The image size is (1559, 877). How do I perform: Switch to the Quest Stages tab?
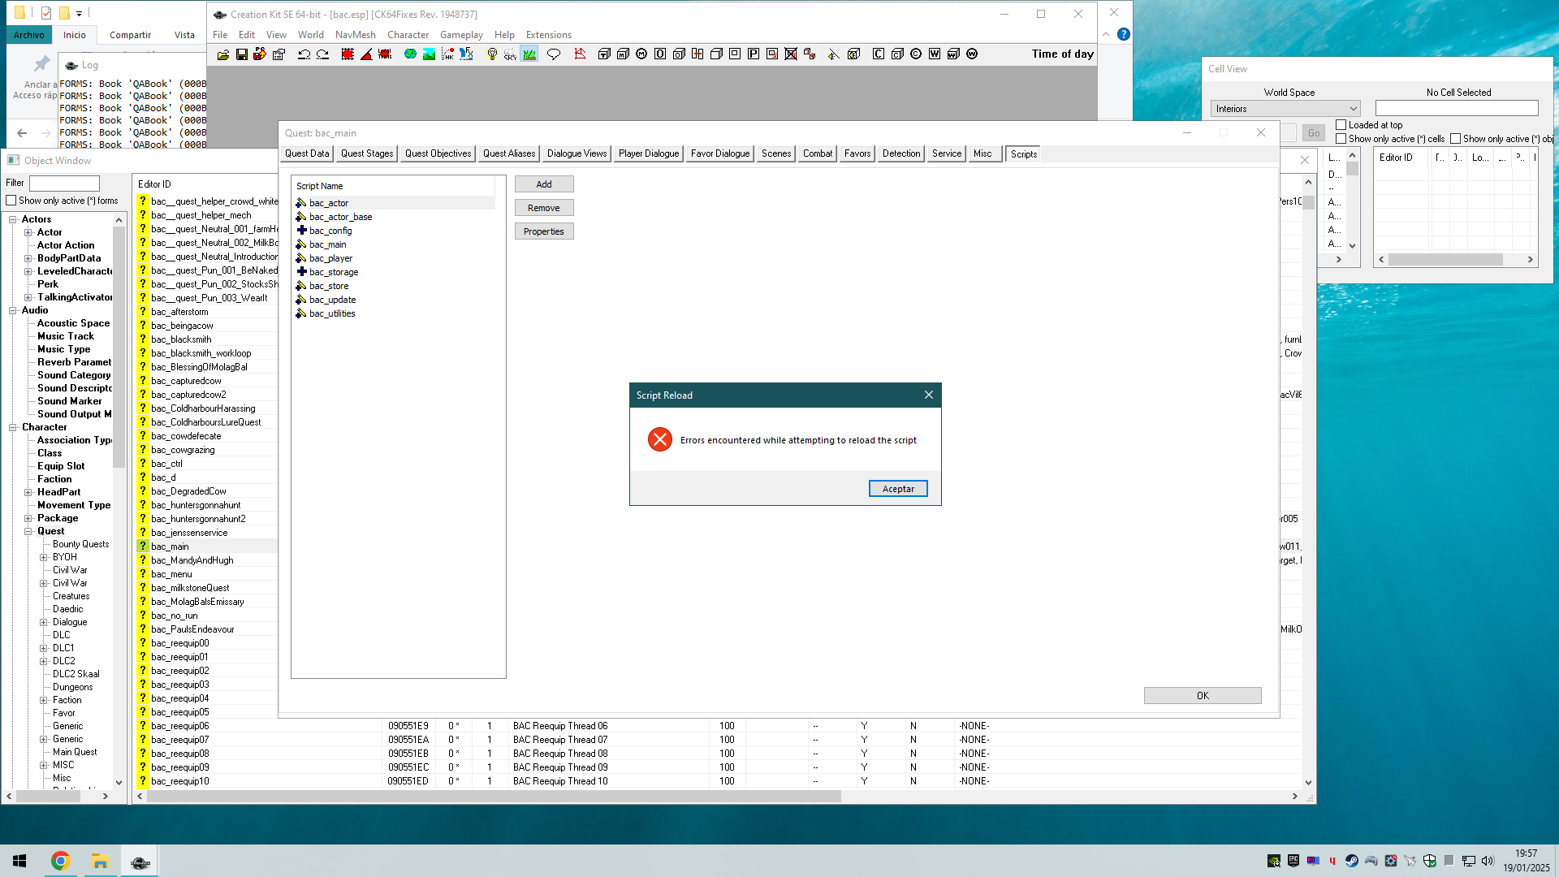pyautogui.click(x=367, y=153)
